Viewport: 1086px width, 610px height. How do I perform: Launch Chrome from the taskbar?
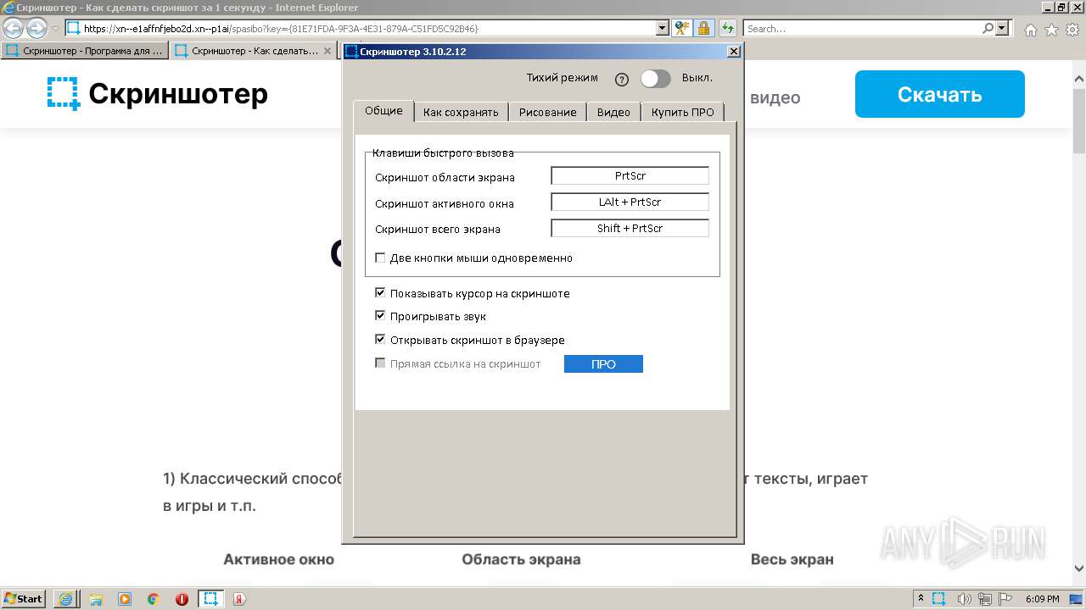click(x=154, y=599)
